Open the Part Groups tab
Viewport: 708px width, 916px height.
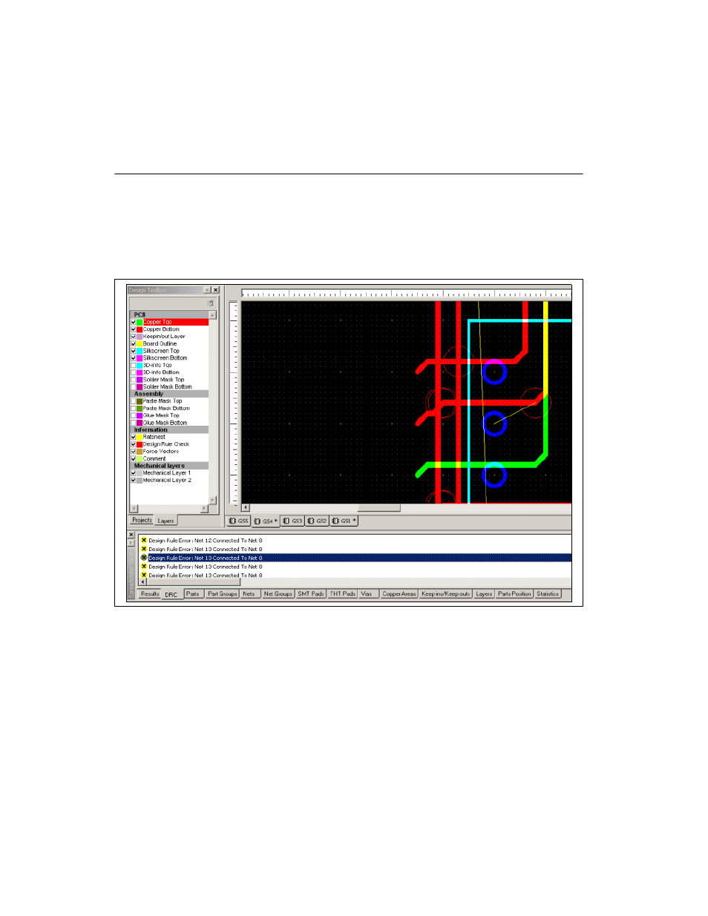pos(223,594)
